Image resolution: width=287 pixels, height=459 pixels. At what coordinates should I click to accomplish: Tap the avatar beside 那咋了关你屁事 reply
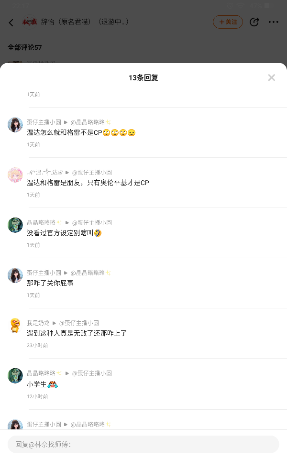click(15, 275)
